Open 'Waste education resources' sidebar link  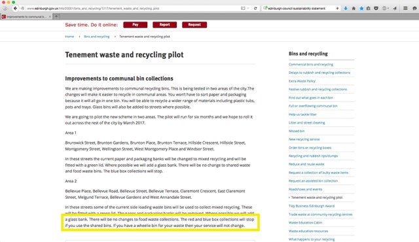click(308, 231)
